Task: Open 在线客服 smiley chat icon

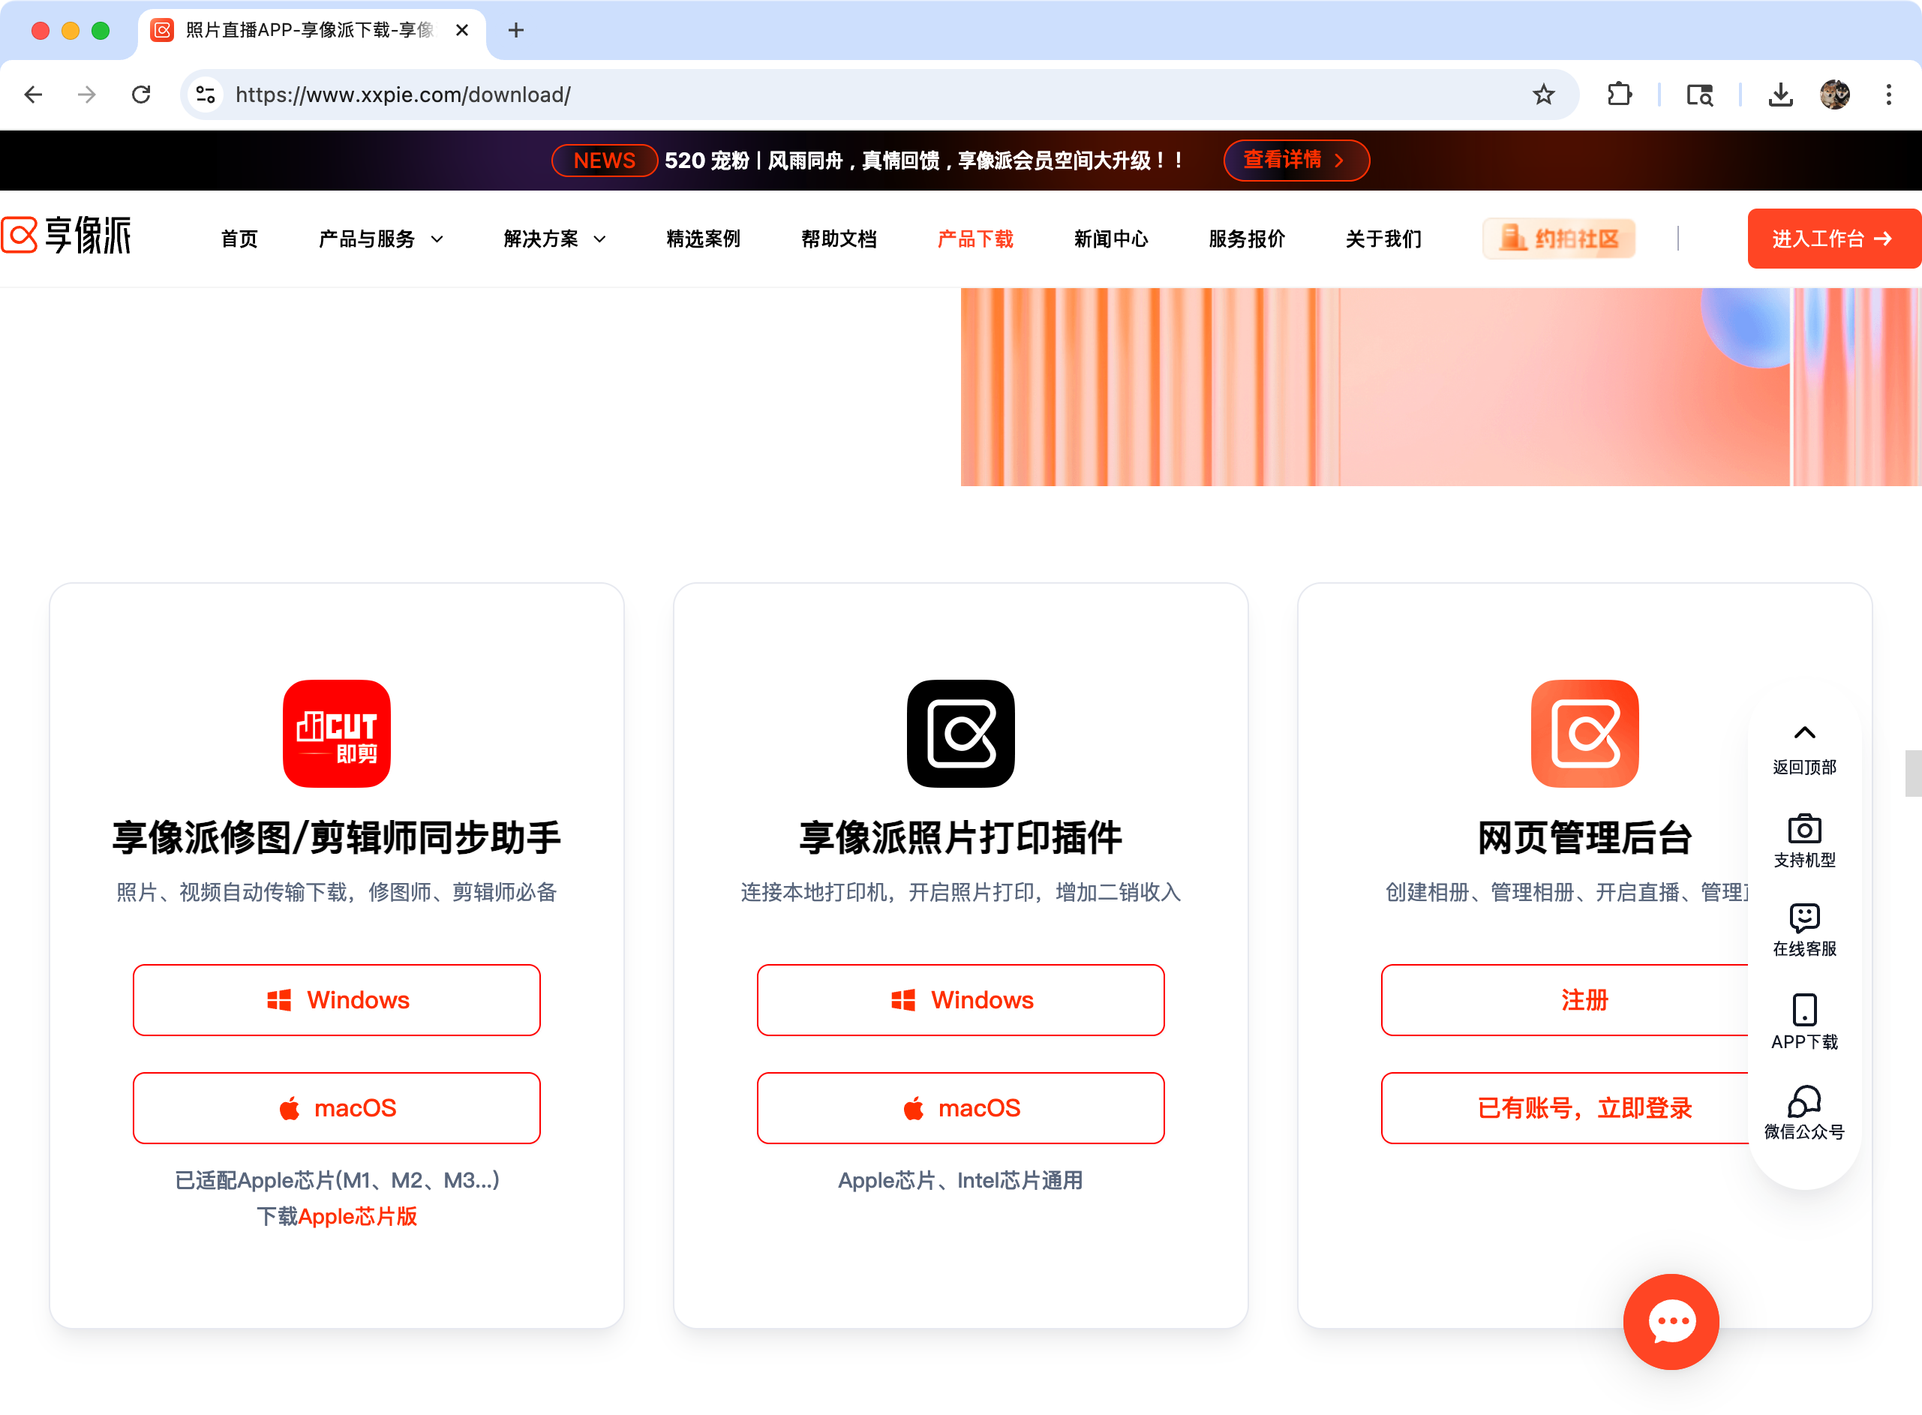Action: (1805, 918)
